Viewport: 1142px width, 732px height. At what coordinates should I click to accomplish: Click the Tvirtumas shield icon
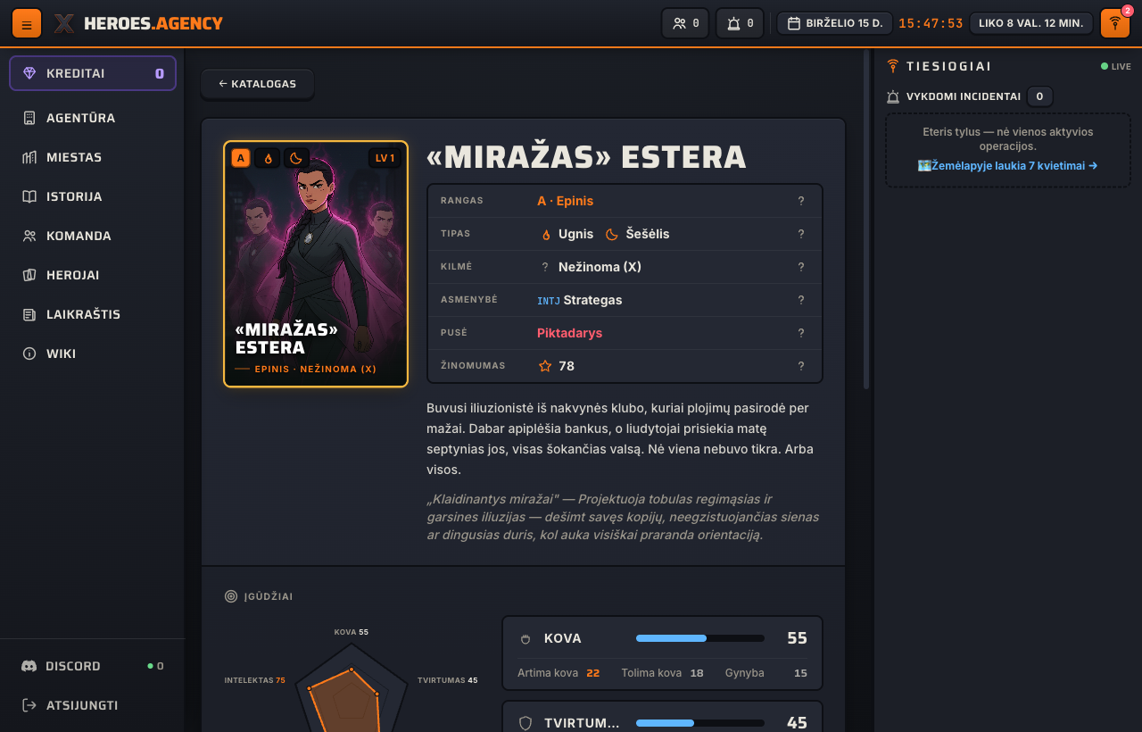pos(525,723)
